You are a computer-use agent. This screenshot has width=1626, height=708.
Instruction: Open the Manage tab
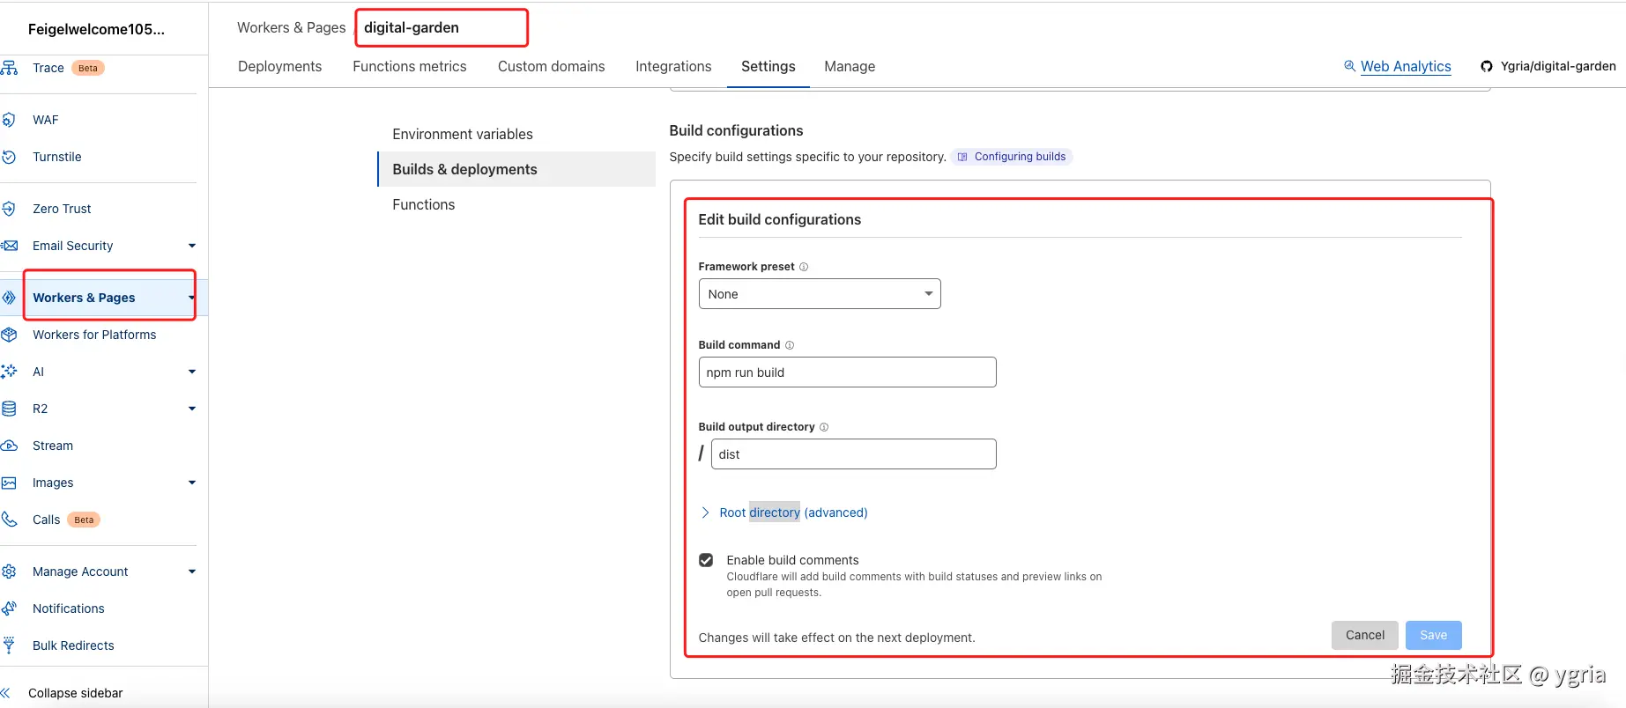click(x=850, y=66)
